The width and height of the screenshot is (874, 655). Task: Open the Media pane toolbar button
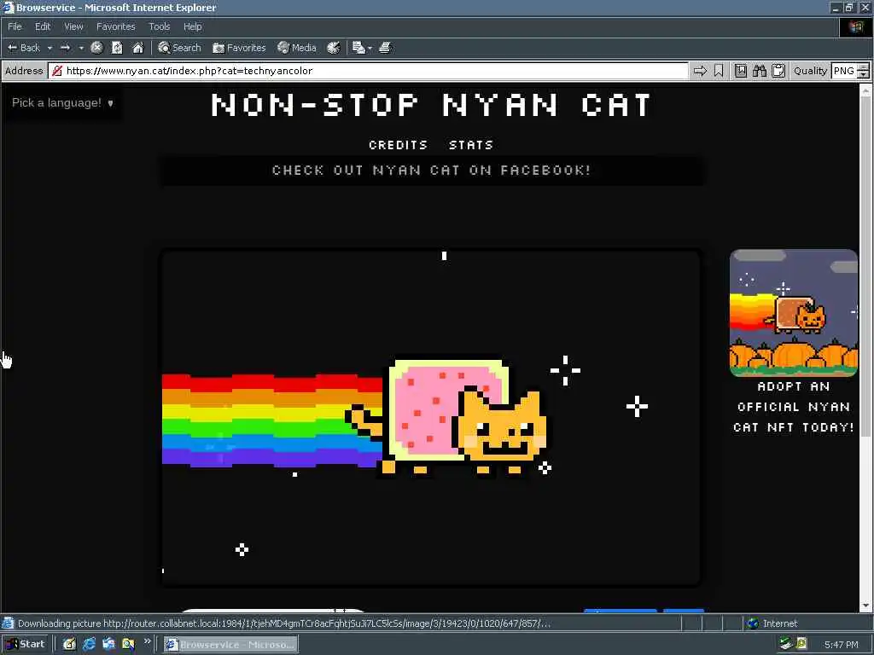point(296,48)
